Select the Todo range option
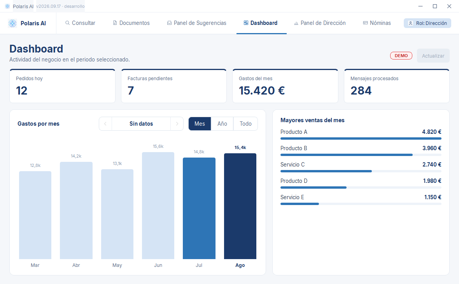The width and height of the screenshot is (459, 284). pos(245,124)
